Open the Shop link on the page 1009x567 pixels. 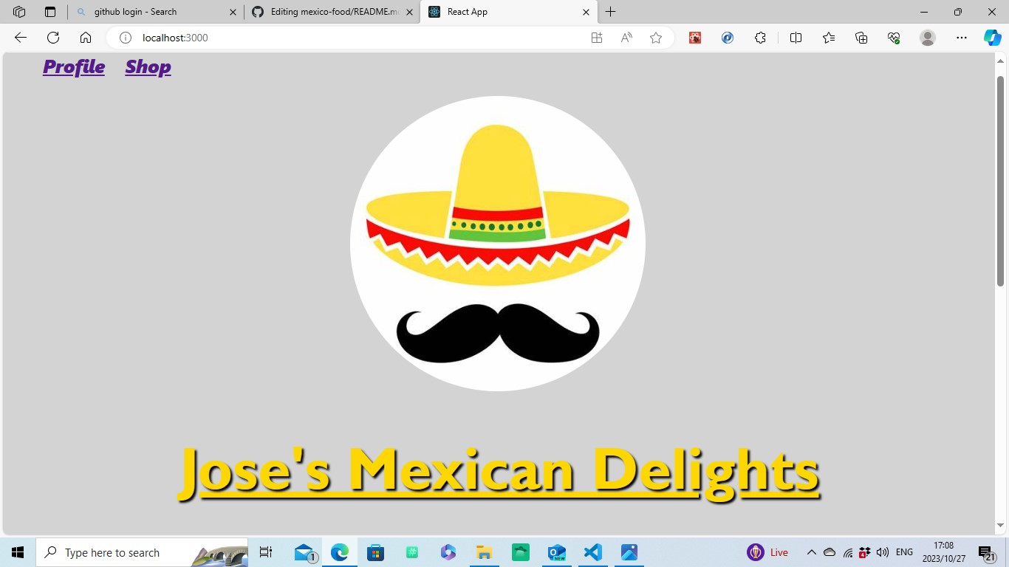pos(147,66)
